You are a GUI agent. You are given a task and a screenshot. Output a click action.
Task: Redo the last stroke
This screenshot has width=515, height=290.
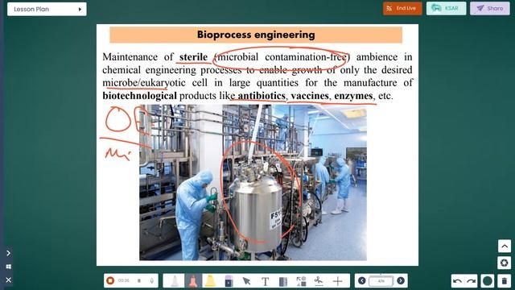[x=472, y=281]
